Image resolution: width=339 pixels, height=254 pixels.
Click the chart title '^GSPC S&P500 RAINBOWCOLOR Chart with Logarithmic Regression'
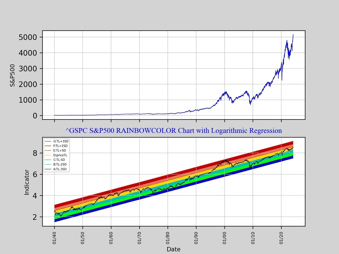pos(174,131)
